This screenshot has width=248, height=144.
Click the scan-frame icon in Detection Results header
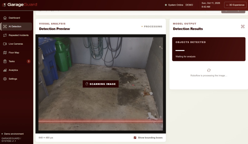(243, 26)
